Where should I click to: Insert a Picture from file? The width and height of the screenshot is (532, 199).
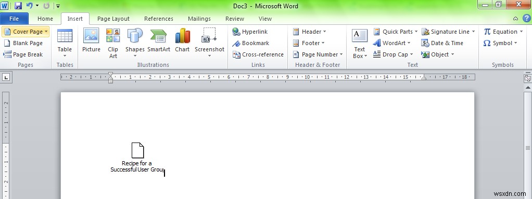tap(91, 40)
